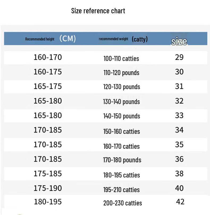Click the 'Size reference chart' title
Screen dimensions: 210x215
(x=98, y=11)
